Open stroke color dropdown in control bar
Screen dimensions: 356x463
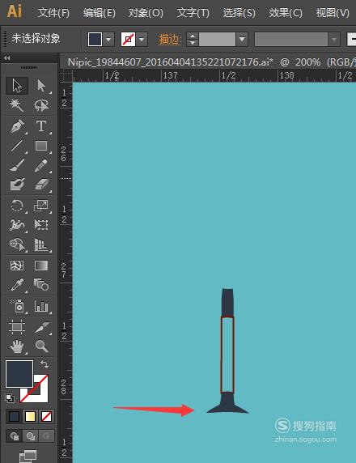click(142, 40)
